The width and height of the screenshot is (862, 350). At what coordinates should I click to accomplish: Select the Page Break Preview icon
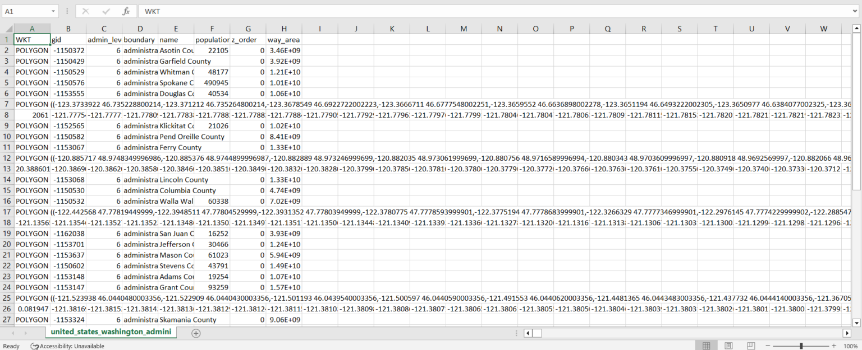click(x=751, y=346)
